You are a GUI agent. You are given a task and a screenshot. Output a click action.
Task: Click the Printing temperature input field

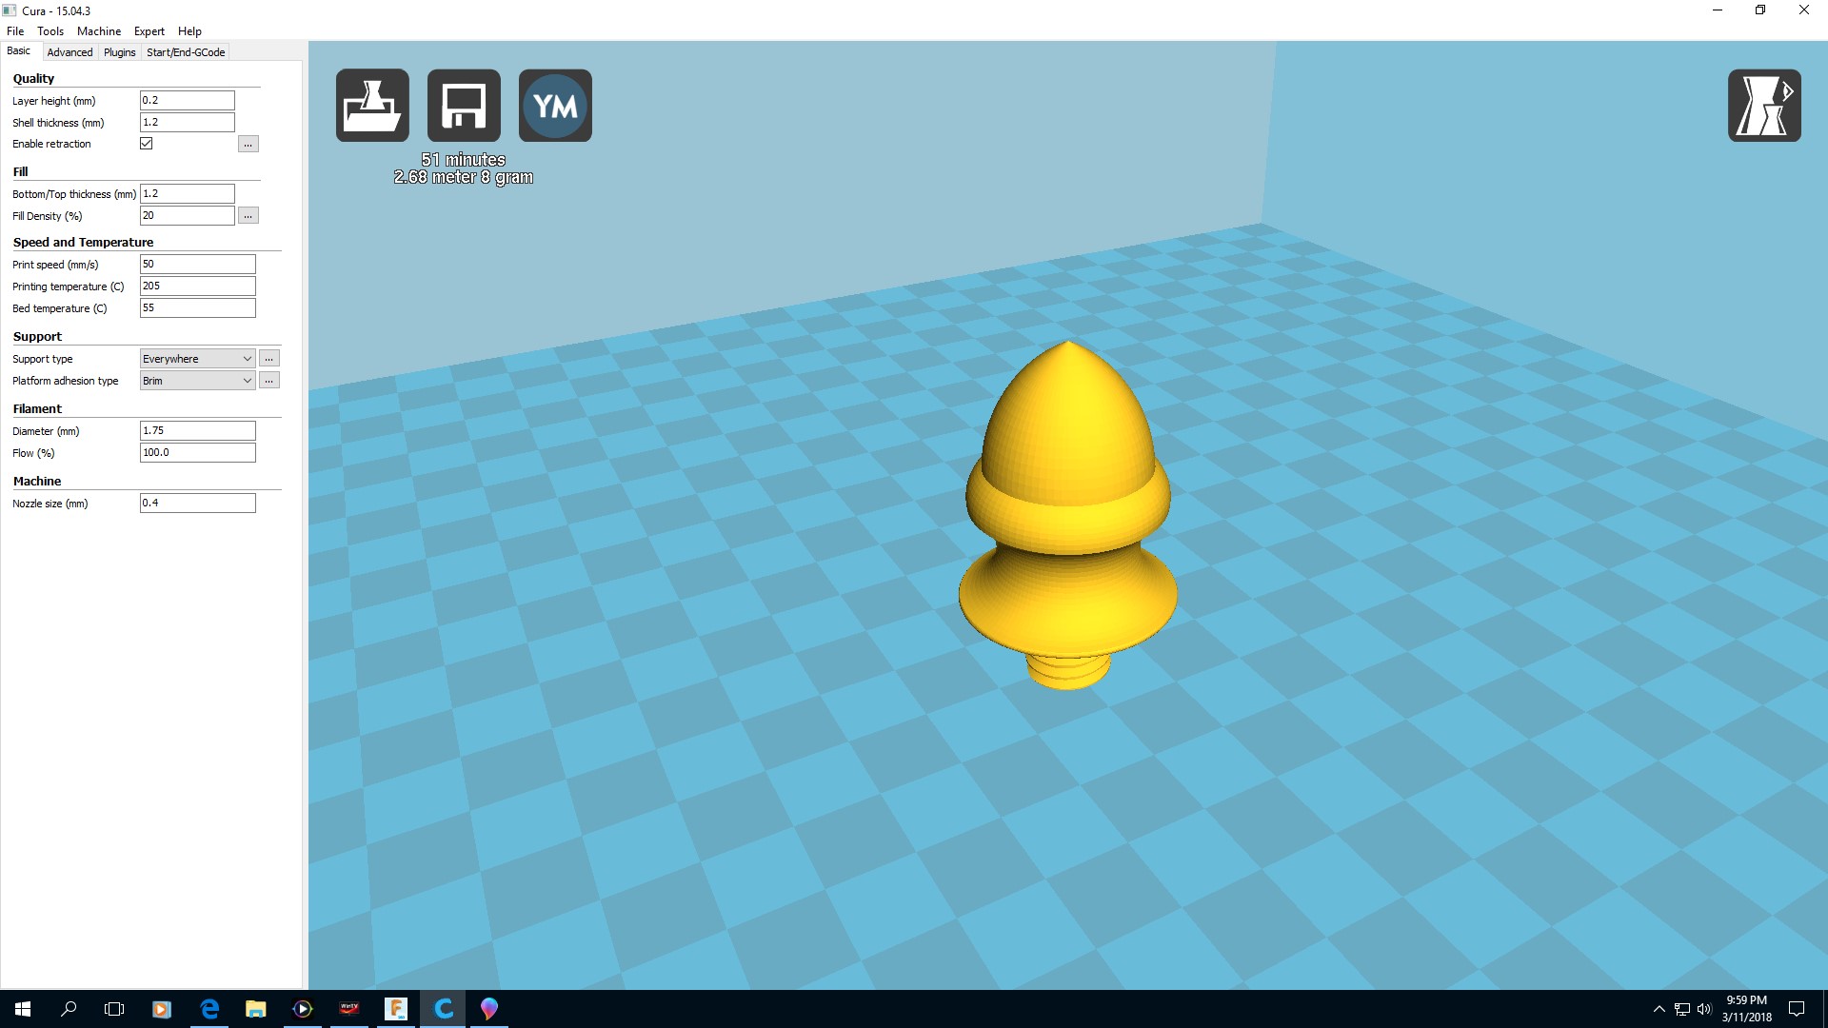click(x=197, y=287)
